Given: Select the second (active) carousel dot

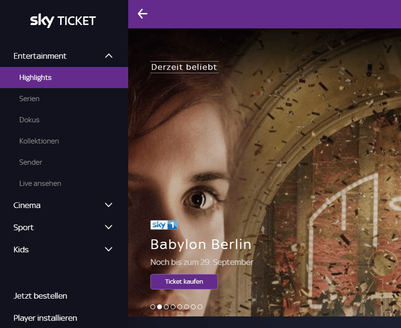Looking at the screenshot, I should pyautogui.click(x=160, y=307).
